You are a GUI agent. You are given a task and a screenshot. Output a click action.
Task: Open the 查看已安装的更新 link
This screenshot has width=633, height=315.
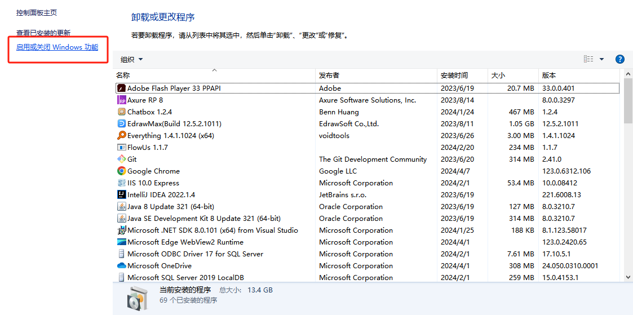(43, 33)
